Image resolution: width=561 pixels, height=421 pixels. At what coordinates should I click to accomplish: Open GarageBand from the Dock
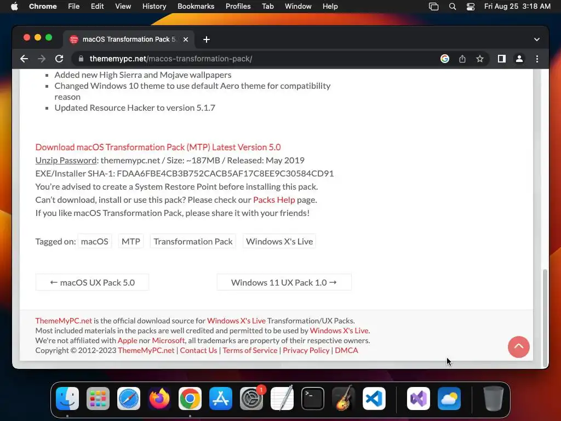coord(344,399)
